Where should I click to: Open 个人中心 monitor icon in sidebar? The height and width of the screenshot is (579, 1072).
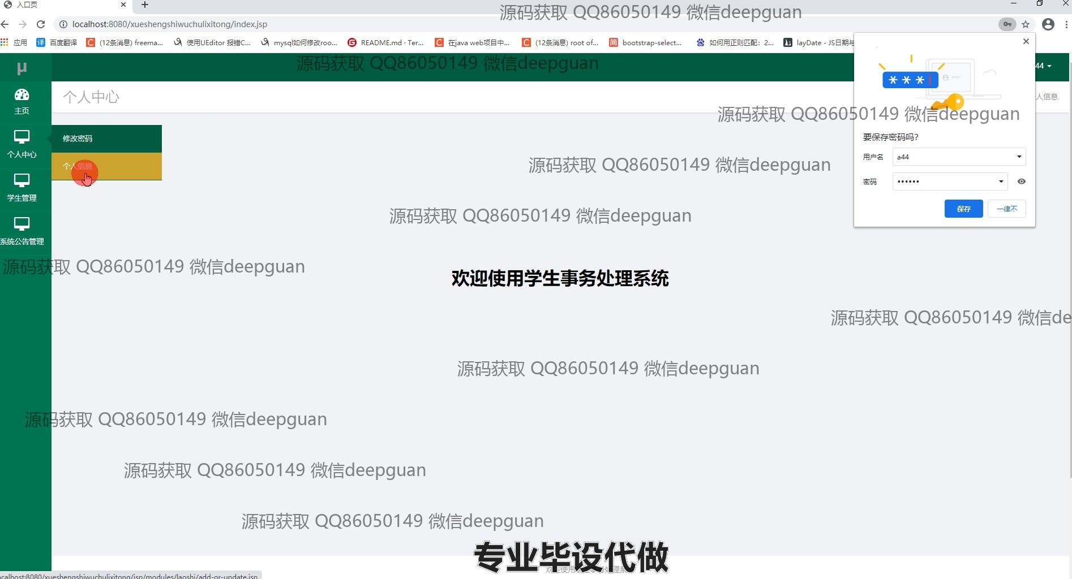22,137
